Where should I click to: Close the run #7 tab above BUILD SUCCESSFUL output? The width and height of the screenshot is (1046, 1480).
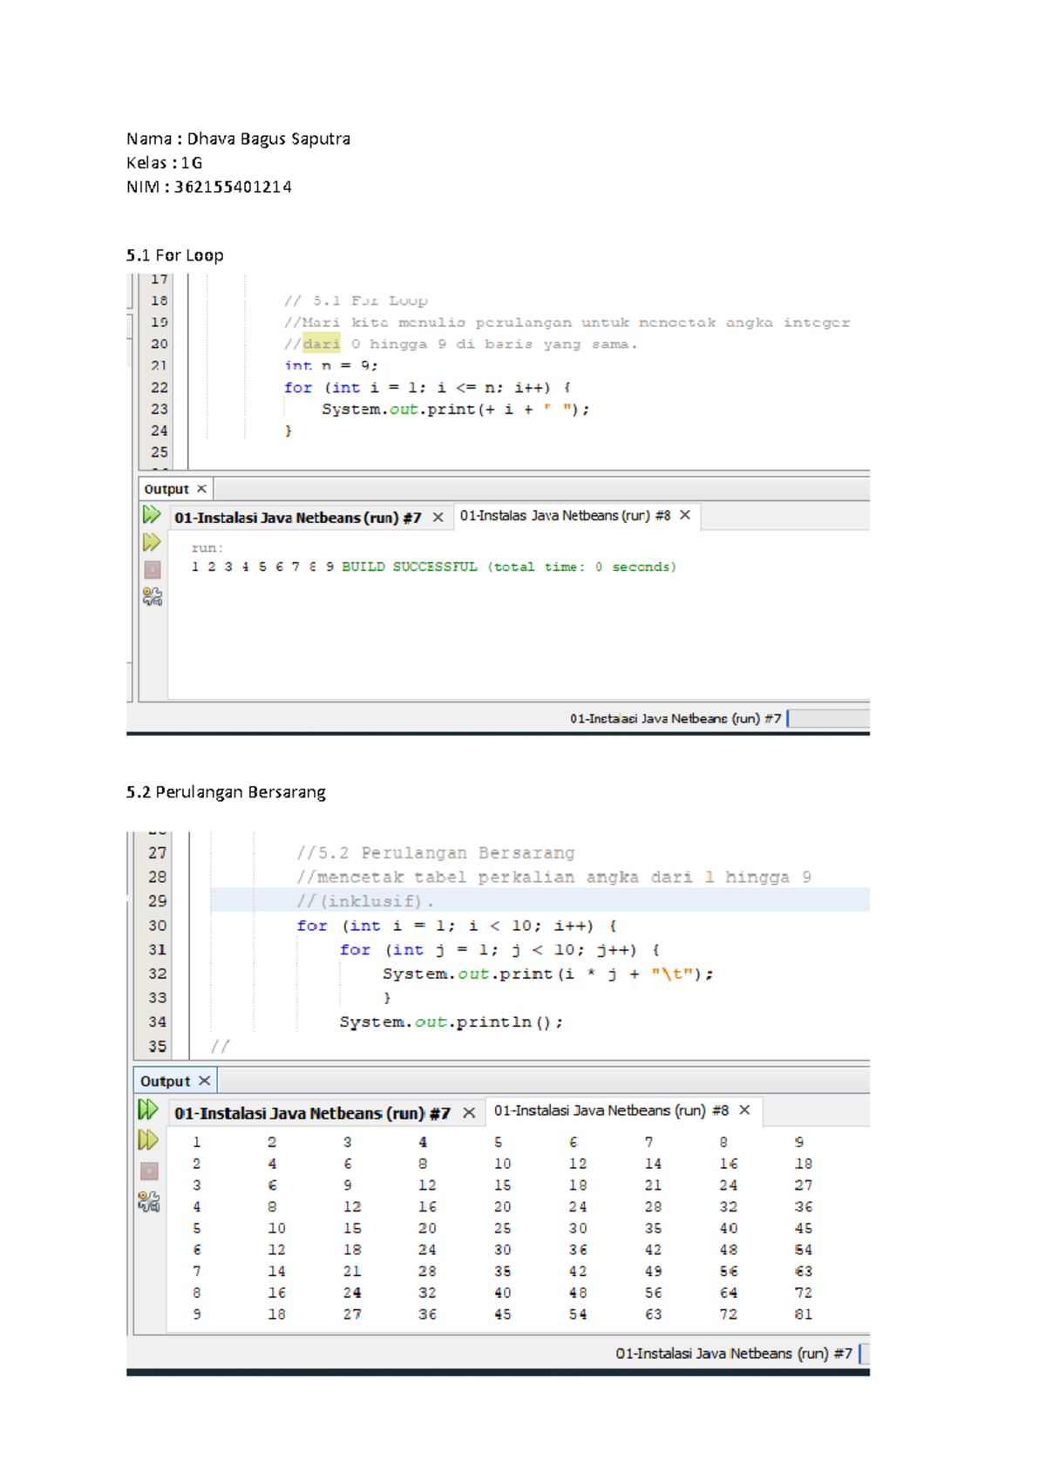[x=438, y=518]
